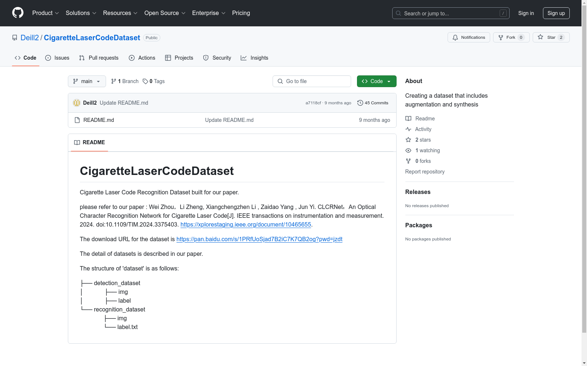The height and width of the screenshot is (366, 587).
Task: Click the '9 months ago' timestamp in file row
Action: [375, 120]
